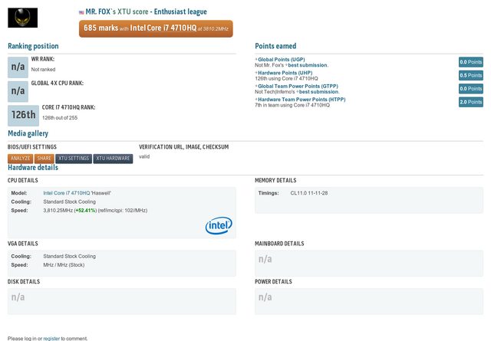Click the 126th rank badge
Viewport: 491px width, 341px height.
pyautogui.click(x=23, y=116)
